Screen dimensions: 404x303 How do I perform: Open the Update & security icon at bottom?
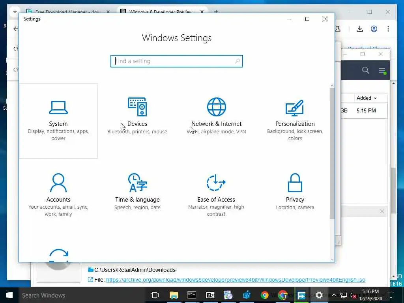tap(58, 255)
